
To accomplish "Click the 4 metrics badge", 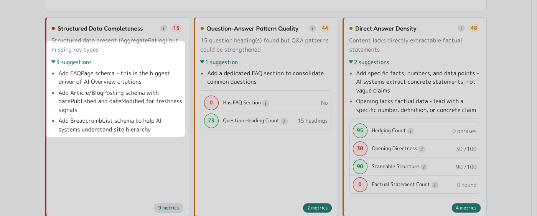I will 466,208.
